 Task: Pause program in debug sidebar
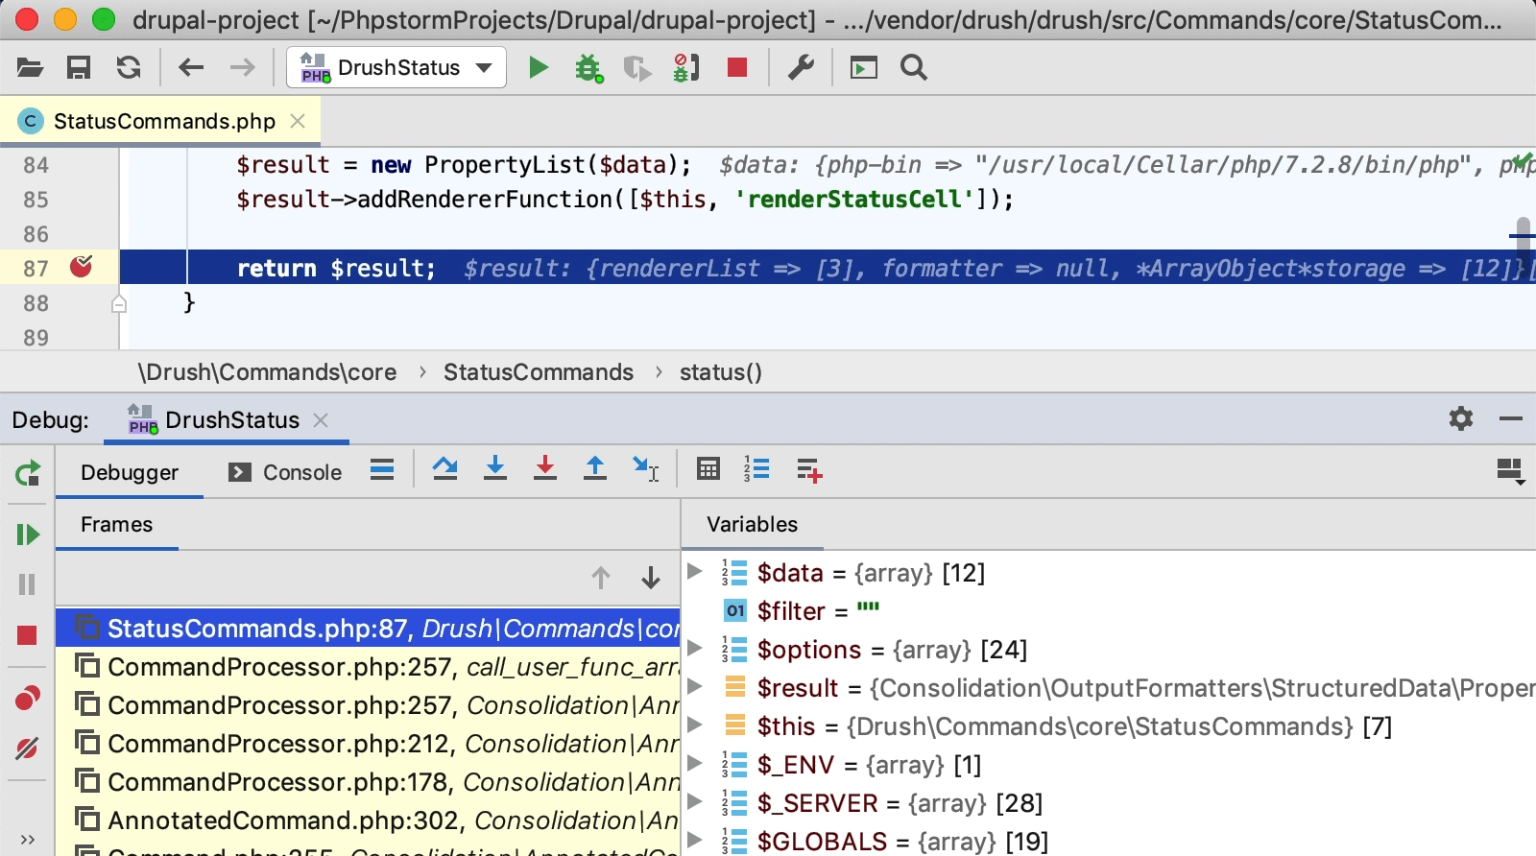[27, 584]
